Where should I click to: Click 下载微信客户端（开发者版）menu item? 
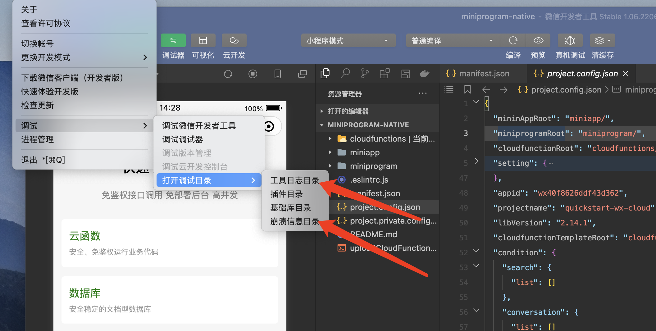coord(84,78)
